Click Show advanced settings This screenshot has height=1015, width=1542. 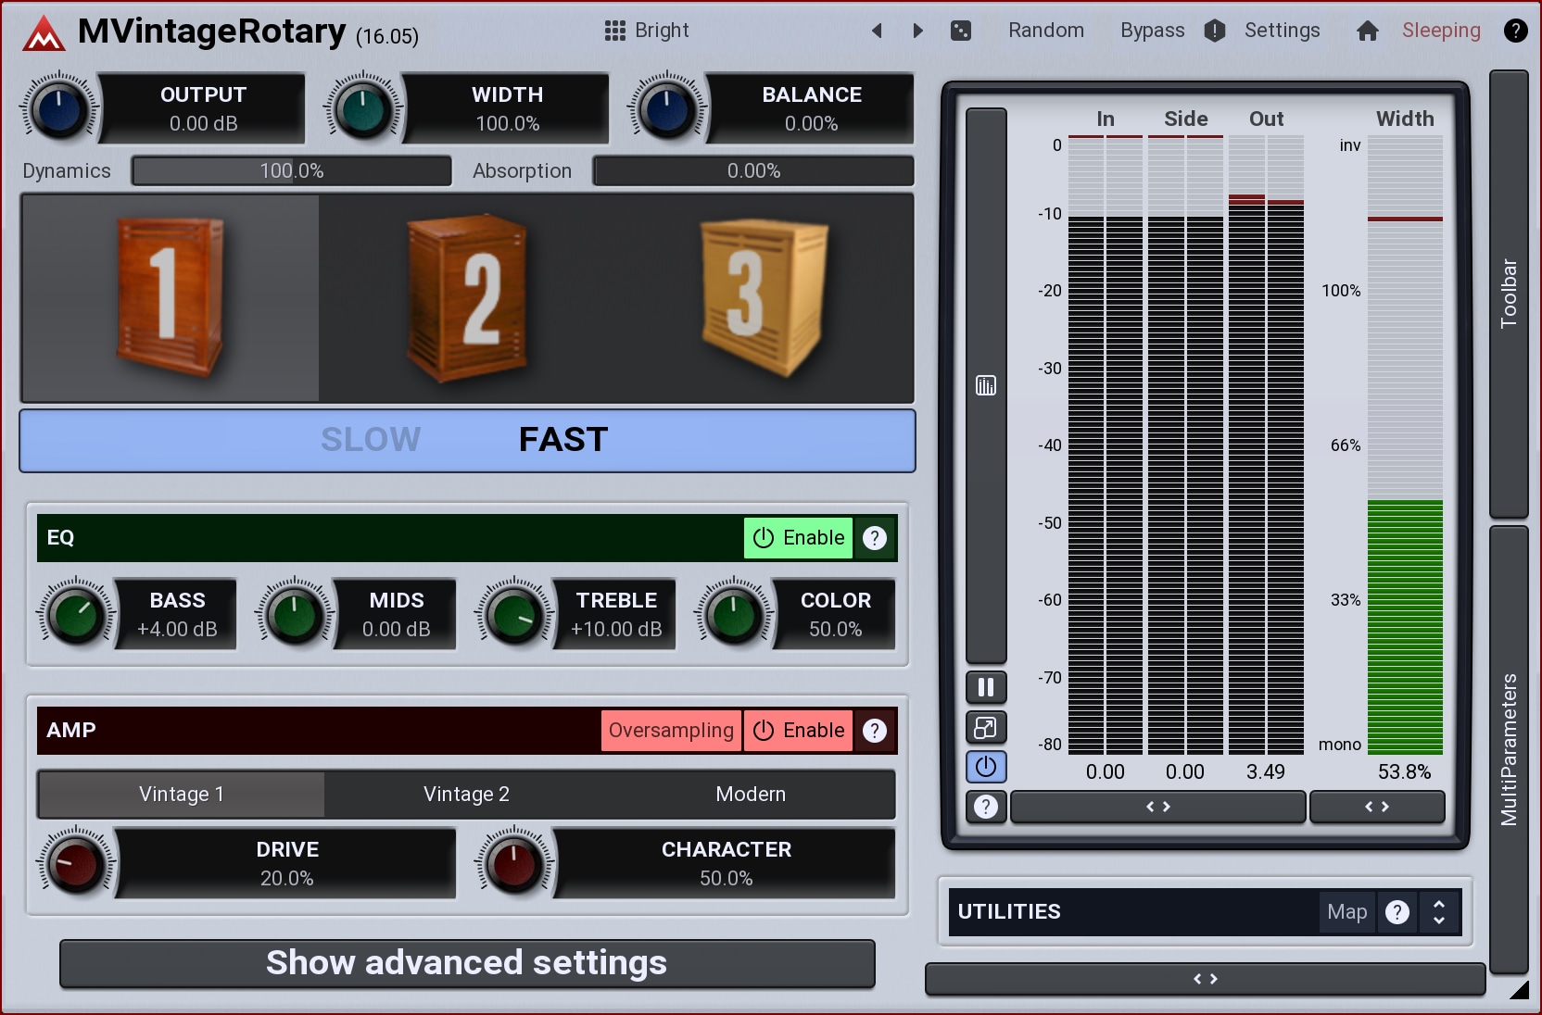[467, 963]
